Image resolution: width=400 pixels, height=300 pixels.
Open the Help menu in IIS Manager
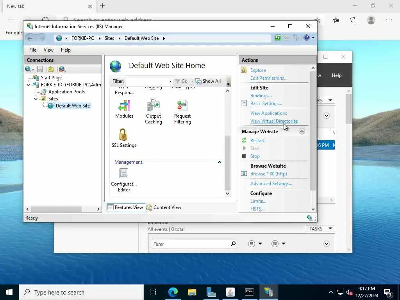[66, 50]
